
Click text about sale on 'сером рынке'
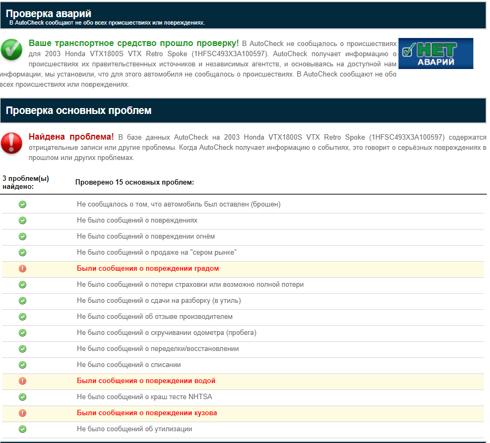pos(156,252)
